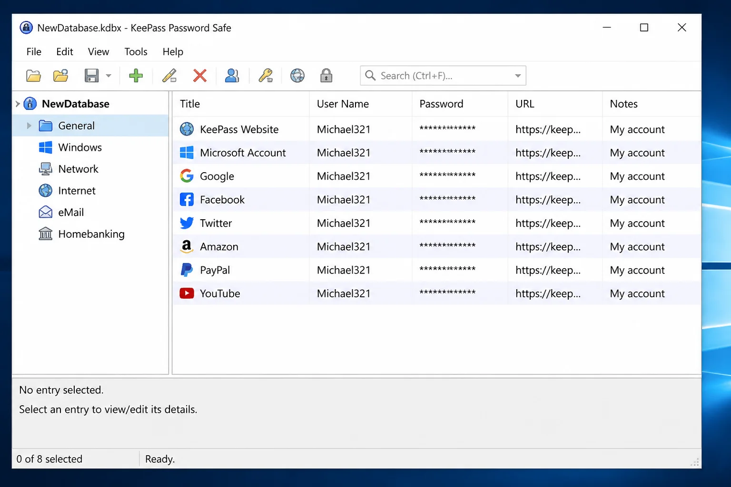The width and height of the screenshot is (731, 487).
Task: Click the Internet globe icon in tree
Action: pos(46,191)
